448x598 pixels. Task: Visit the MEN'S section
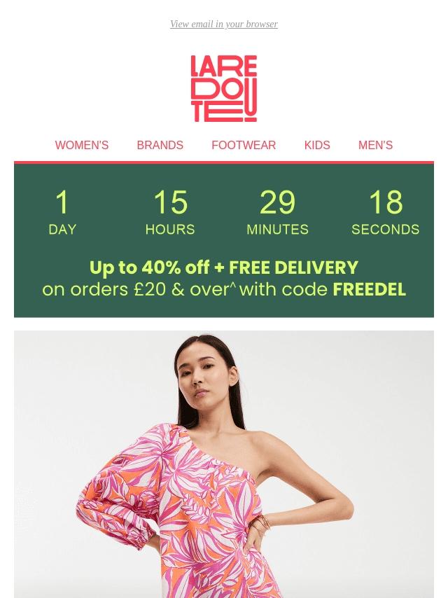[x=375, y=145]
